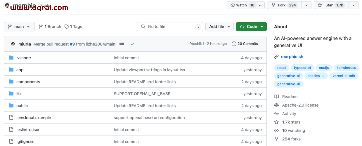
Task: Open pull request #9 link
Action: tap(72, 44)
